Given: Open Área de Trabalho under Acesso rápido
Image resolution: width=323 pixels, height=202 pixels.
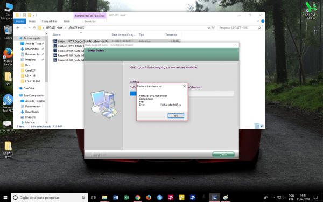Looking at the screenshot, I should pos(32,44).
